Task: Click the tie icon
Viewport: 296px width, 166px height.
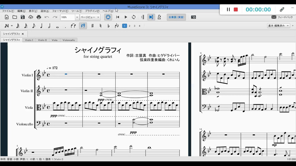Action: coord(73,26)
